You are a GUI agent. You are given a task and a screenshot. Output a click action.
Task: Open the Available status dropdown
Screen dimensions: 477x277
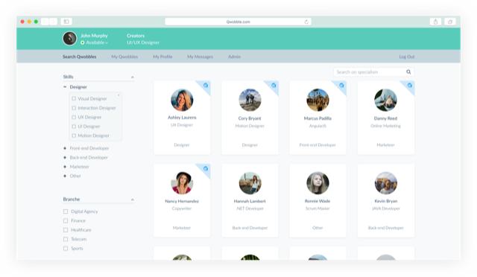tap(95, 43)
